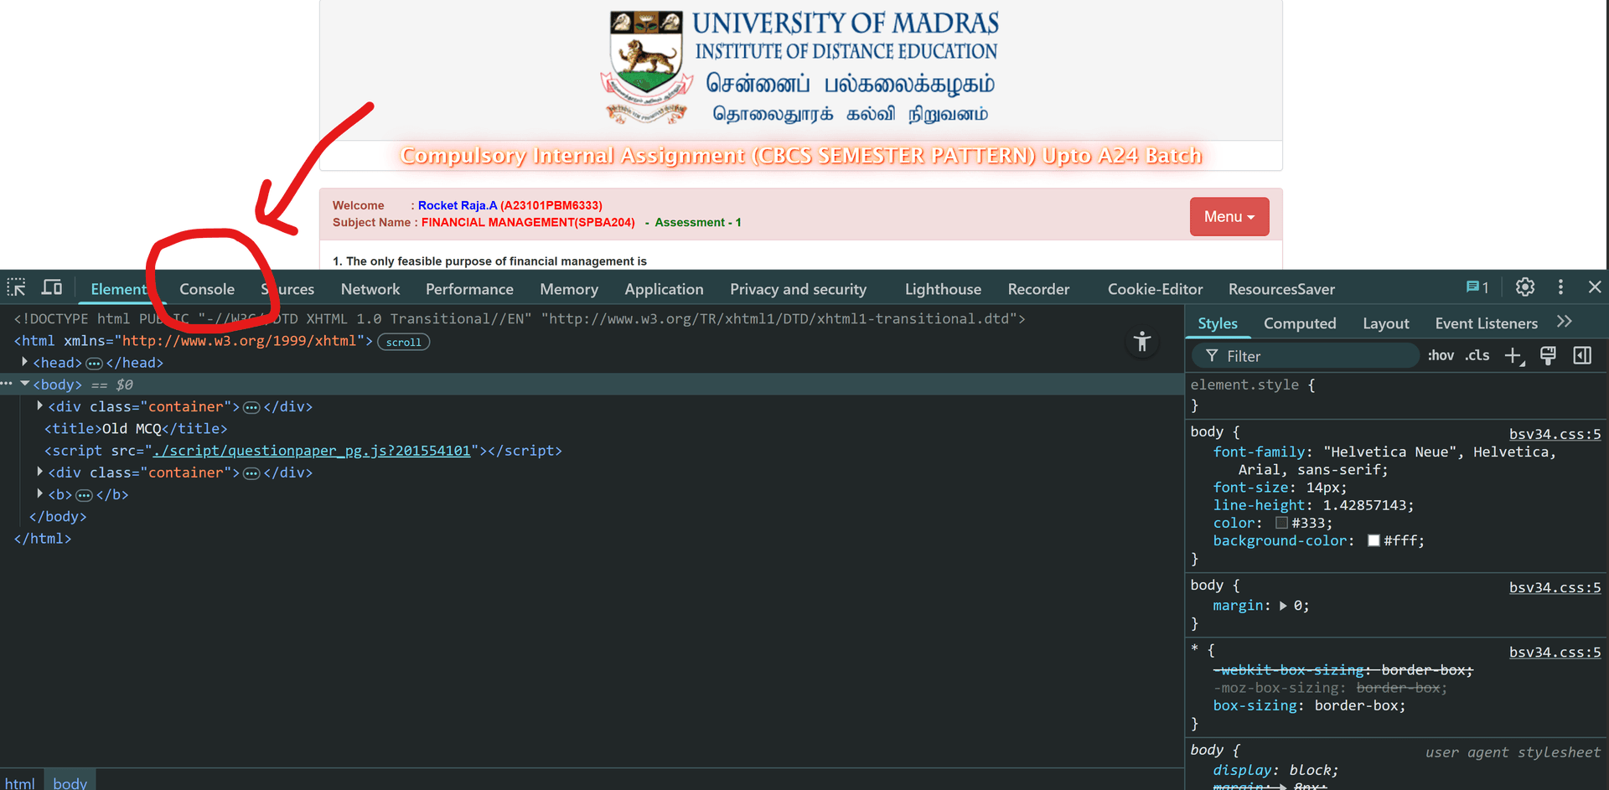Toggle the device emulation toolbar icon
Viewport: 1609px width, 790px height.
point(51,288)
